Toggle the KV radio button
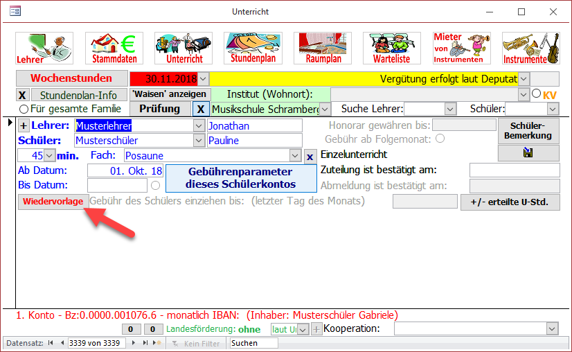 coord(535,94)
